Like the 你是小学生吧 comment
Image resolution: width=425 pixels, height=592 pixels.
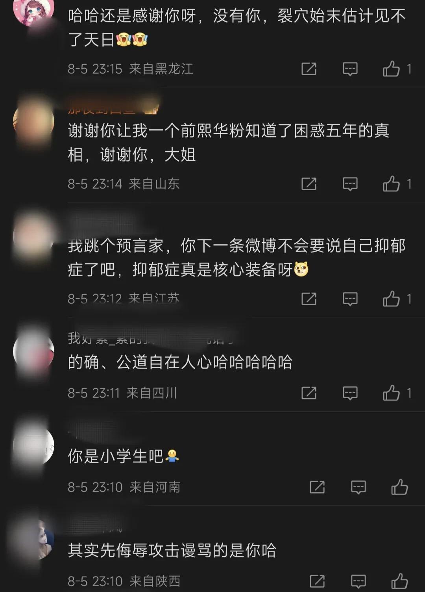tap(399, 487)
